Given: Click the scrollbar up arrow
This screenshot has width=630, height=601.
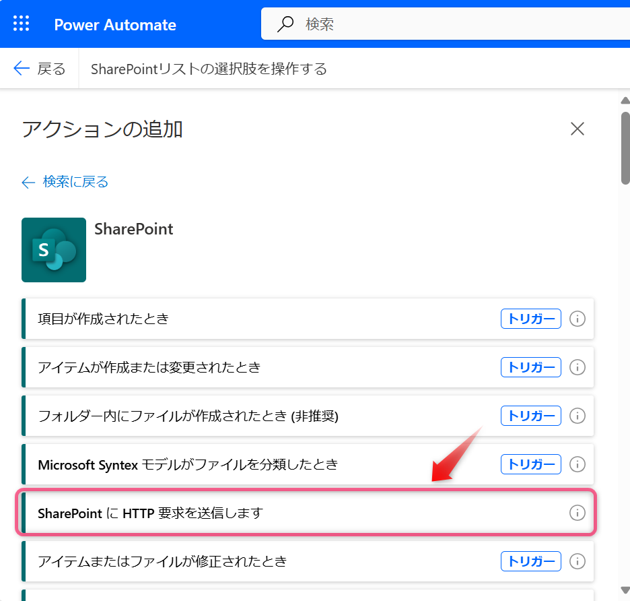Looking at the screenshot, I should pos(625,100).
